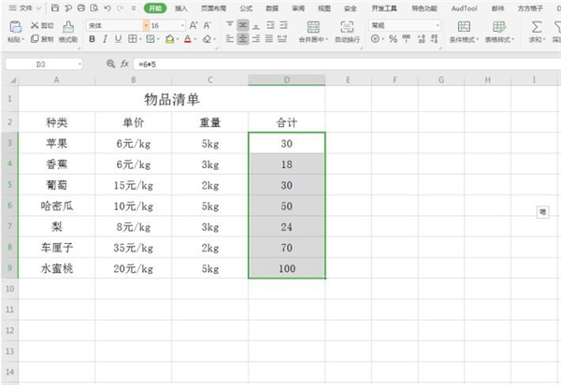Align cell content to bottom

[256, 25]
